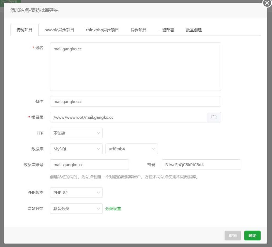Click the database password field
This screenshot has height=247, width=272.
pos(201,165)
